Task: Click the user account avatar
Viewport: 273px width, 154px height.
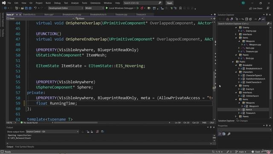Action: [x=243, y=3]
